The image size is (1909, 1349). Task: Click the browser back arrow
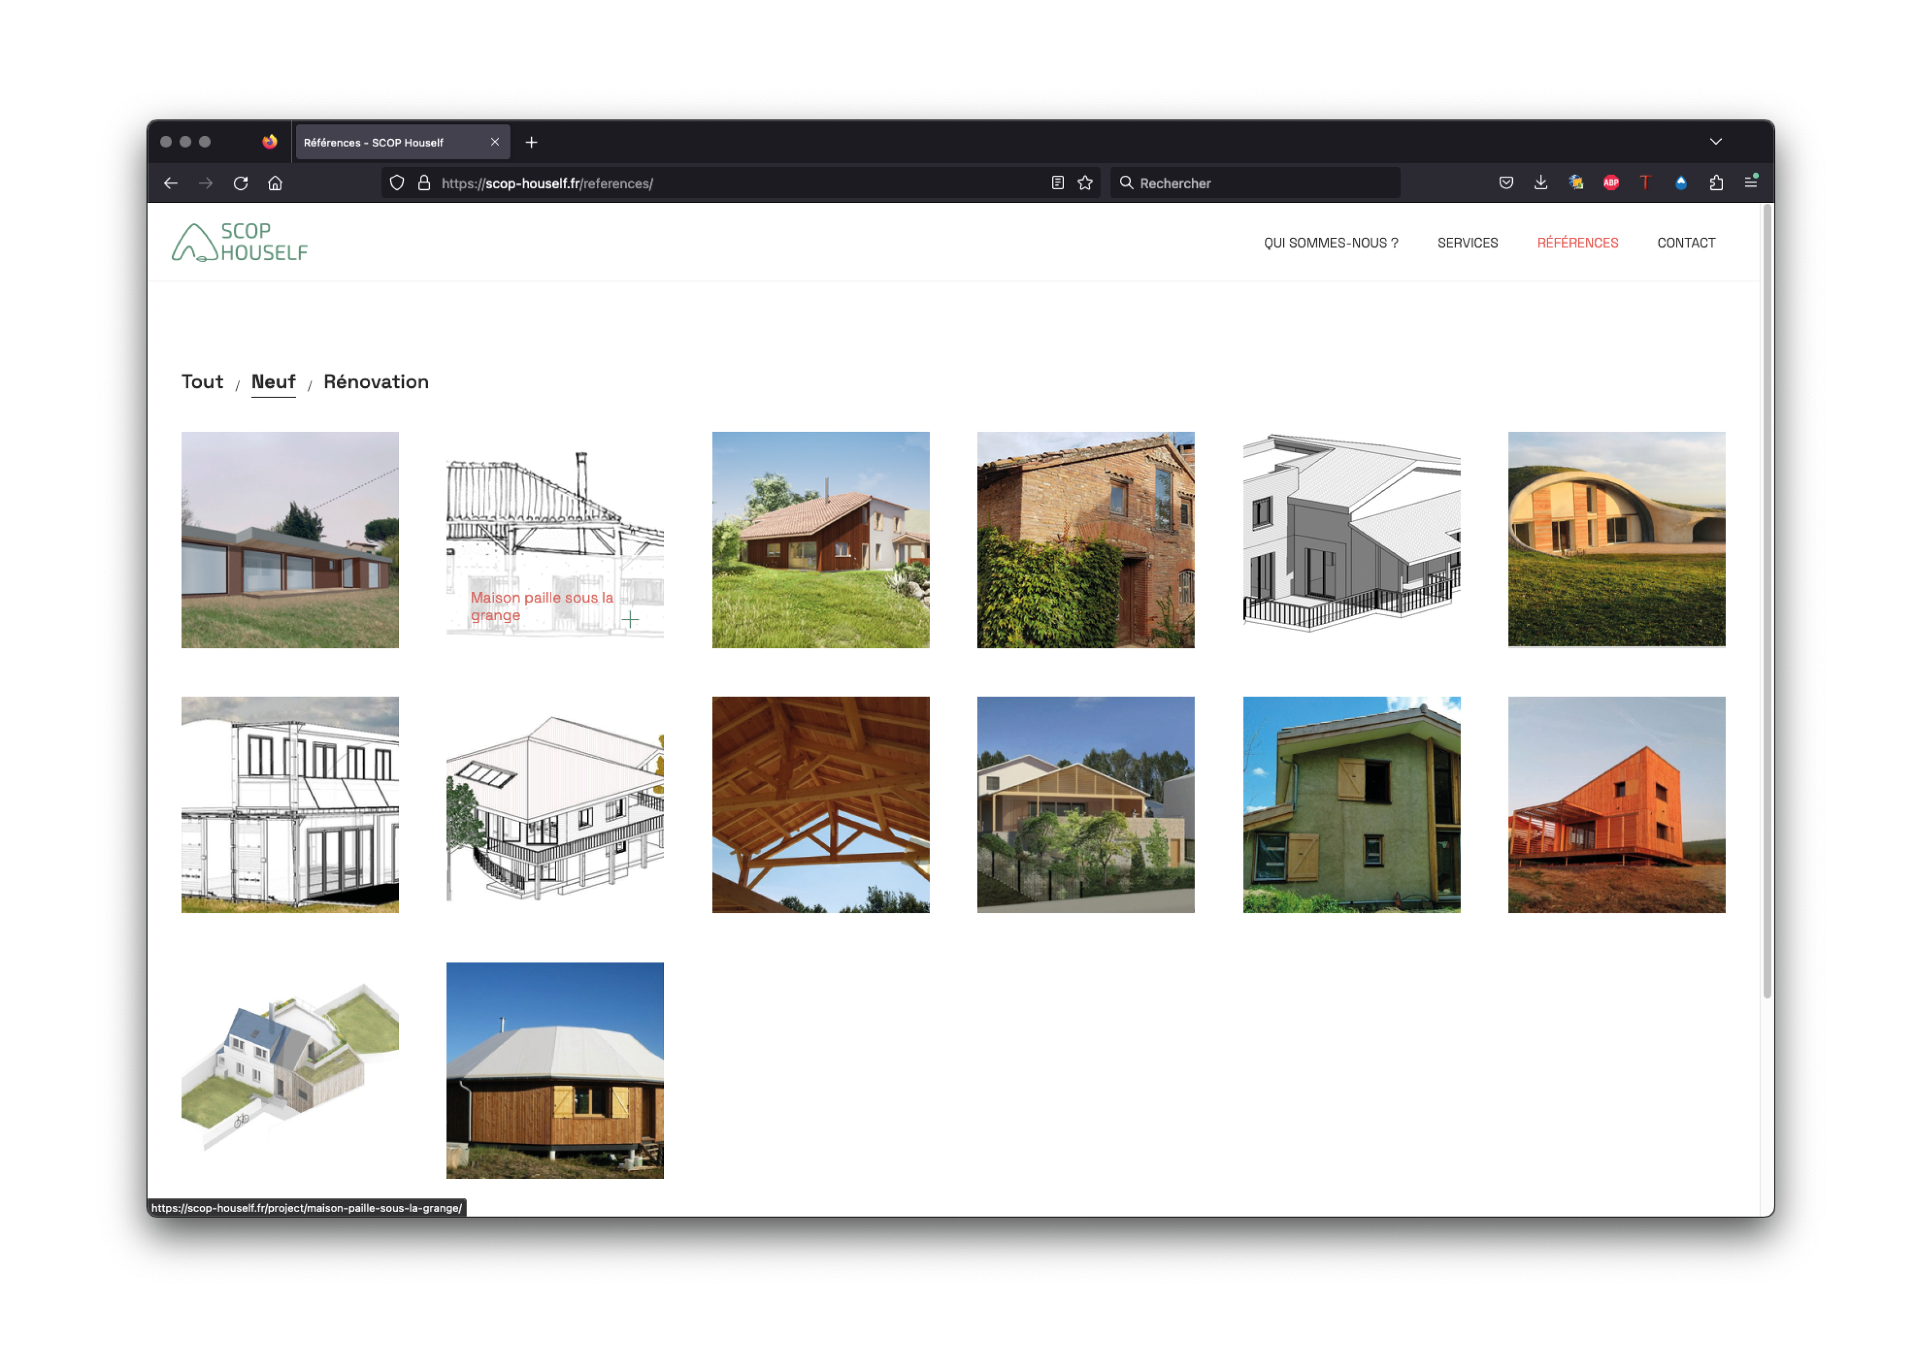pyautogui.click(x=171, y=183)
